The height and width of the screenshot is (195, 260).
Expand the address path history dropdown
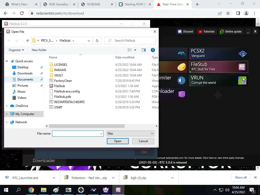tap(89, 41)
